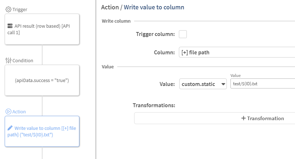Open the Column dropdown showing file path
Screen dimensions: 295x159
pyautogui.click(x=237, y=53)
